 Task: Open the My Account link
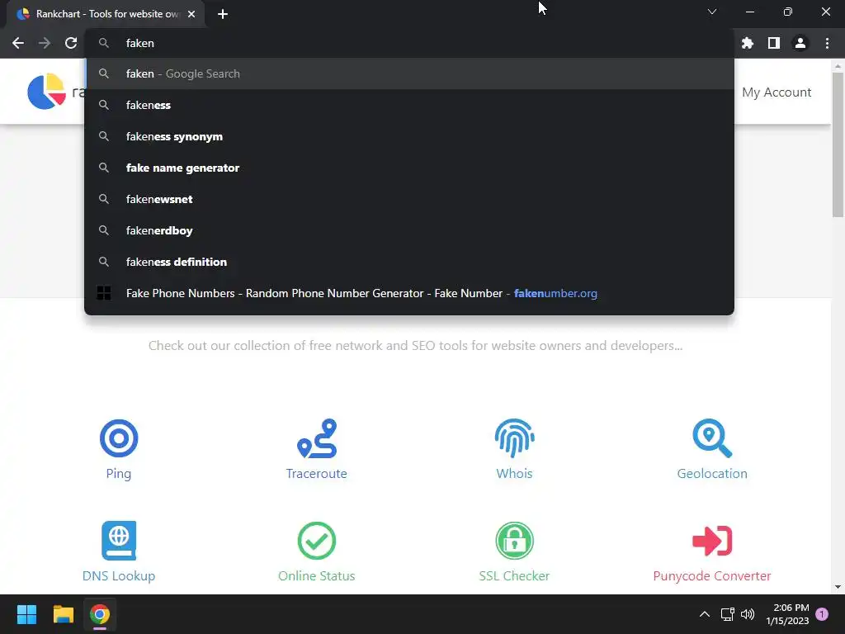click(776, 92)
